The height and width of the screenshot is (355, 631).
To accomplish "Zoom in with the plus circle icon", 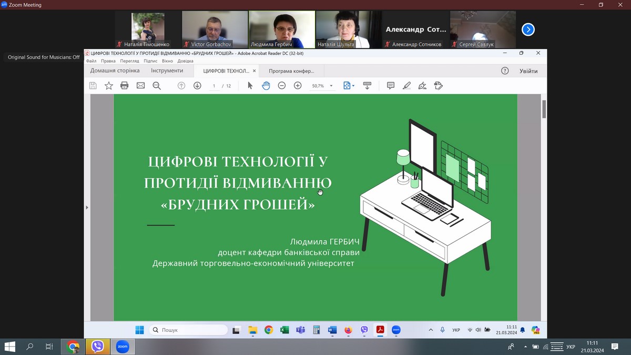I will 298,86.
